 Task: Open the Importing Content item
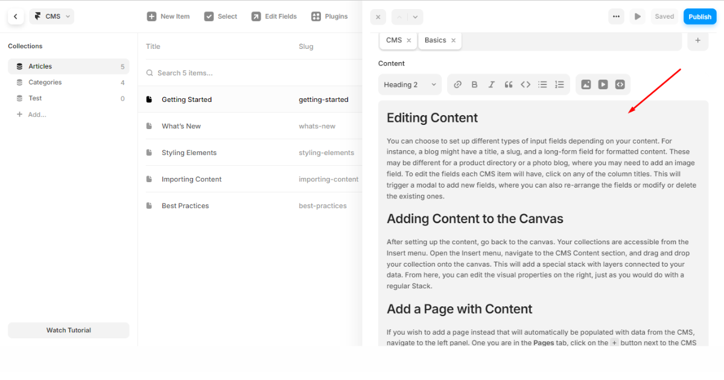tap(191, 179)
